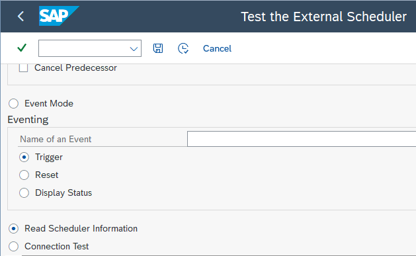
Task: Expand the command field dropdown arrow
Action: pyautogui.click(x=134, y=49)
